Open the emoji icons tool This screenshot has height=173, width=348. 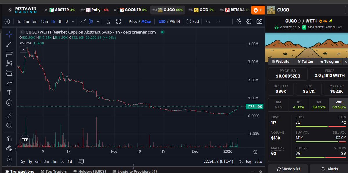point(9,103)
